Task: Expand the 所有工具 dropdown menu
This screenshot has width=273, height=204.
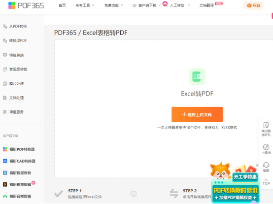Action: [85, 5]
